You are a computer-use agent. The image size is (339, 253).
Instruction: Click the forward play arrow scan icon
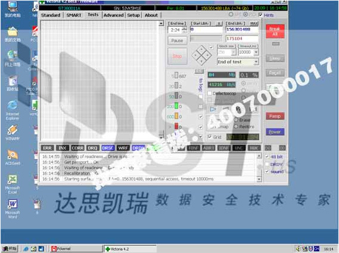(213, 109)
